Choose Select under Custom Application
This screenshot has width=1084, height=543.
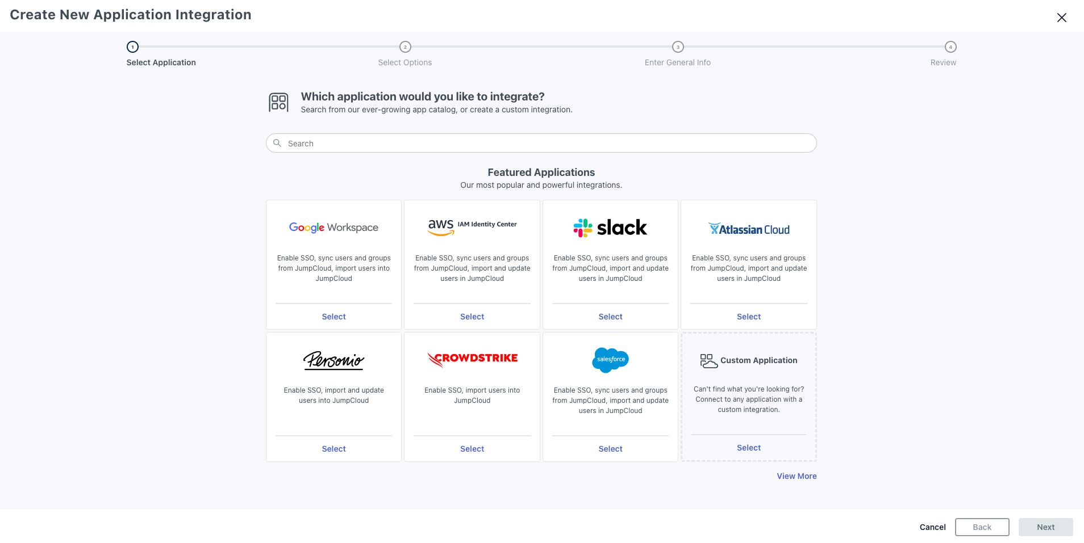tap(749, 448)
